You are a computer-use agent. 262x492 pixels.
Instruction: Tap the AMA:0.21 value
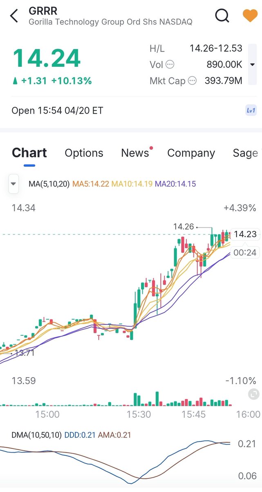114,435
